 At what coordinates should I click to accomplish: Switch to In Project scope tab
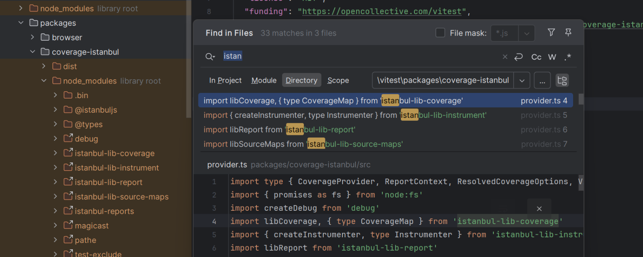click(225, 81)
